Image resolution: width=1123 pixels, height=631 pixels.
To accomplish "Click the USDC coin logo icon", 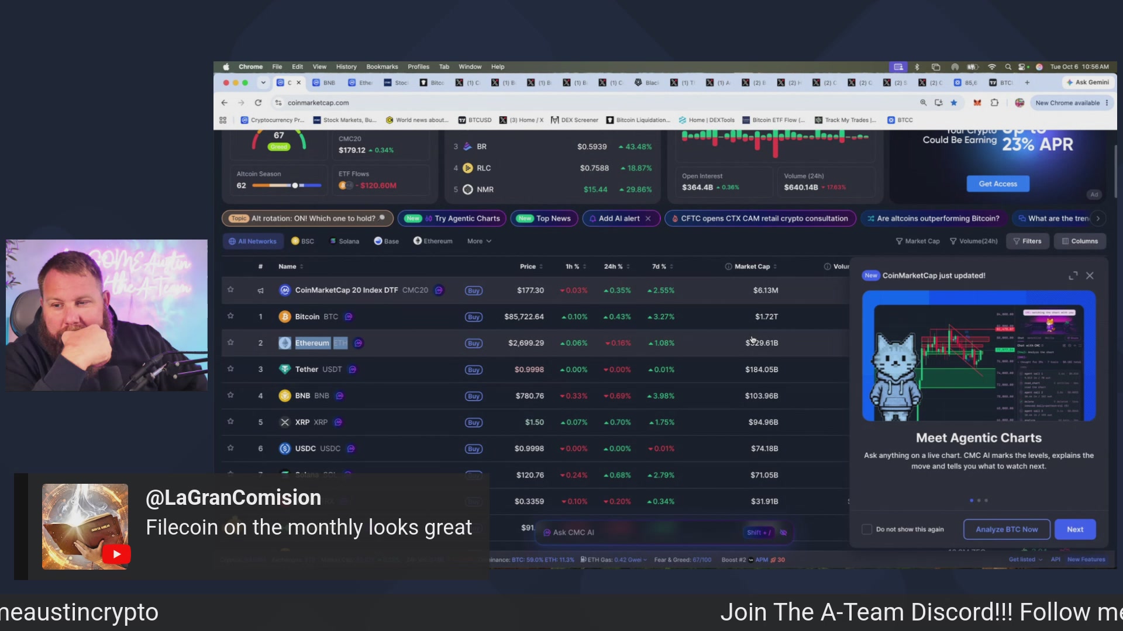I will point(285,448).
